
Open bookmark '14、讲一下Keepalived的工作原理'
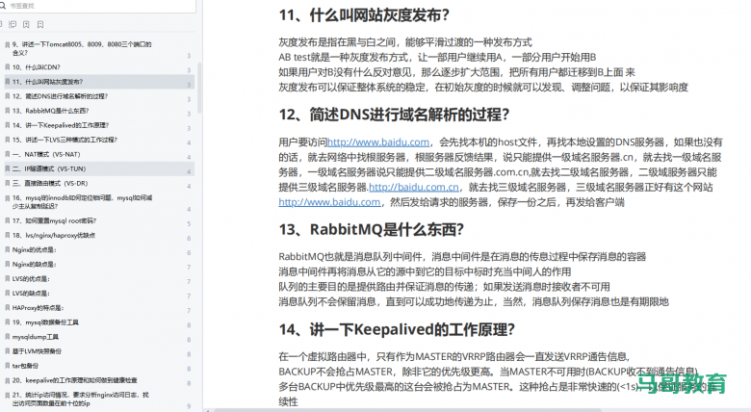pos(65,125)
